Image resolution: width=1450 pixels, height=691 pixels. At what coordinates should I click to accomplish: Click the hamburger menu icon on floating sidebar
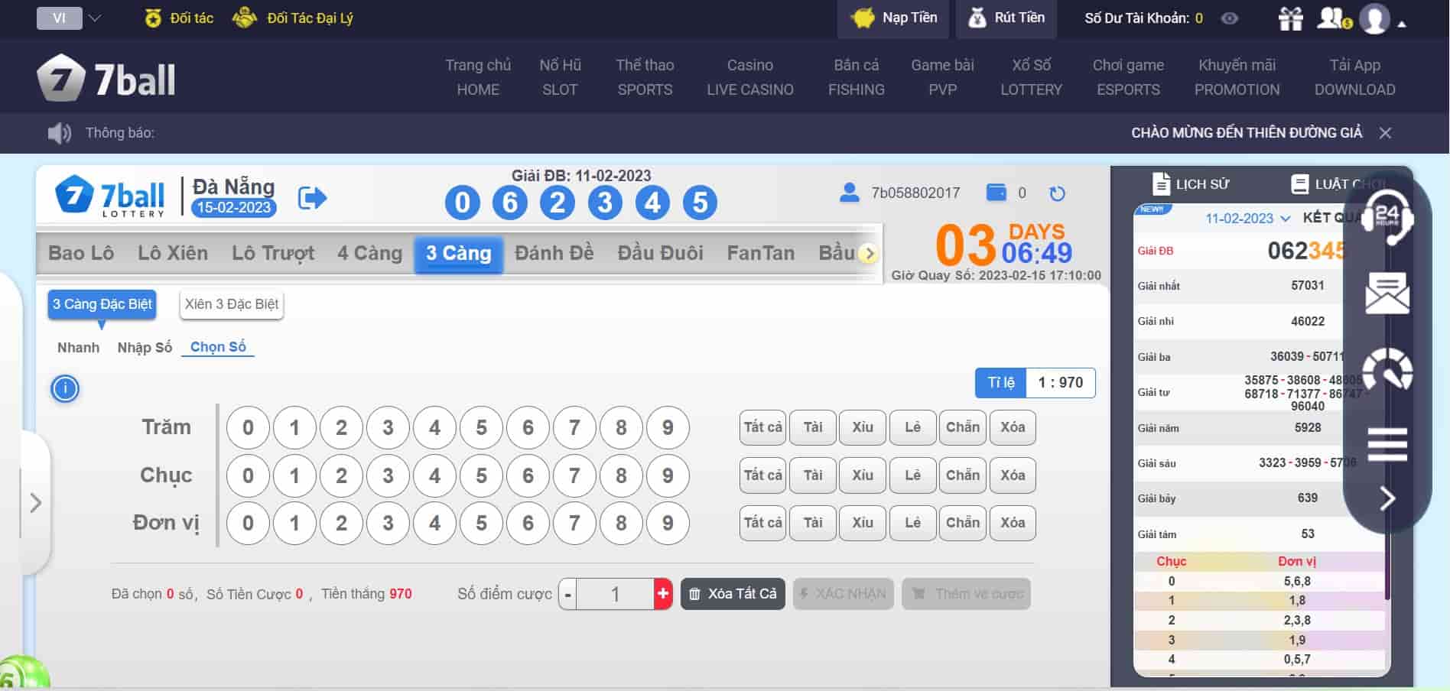pyautogui.click(x=1388, y=442)
